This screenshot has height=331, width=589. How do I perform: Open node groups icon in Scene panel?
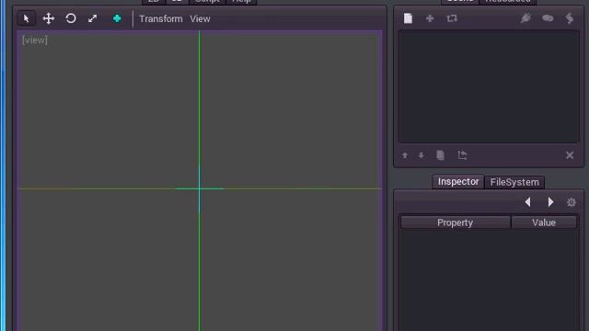pyautogui.click(x=548, y=18)
